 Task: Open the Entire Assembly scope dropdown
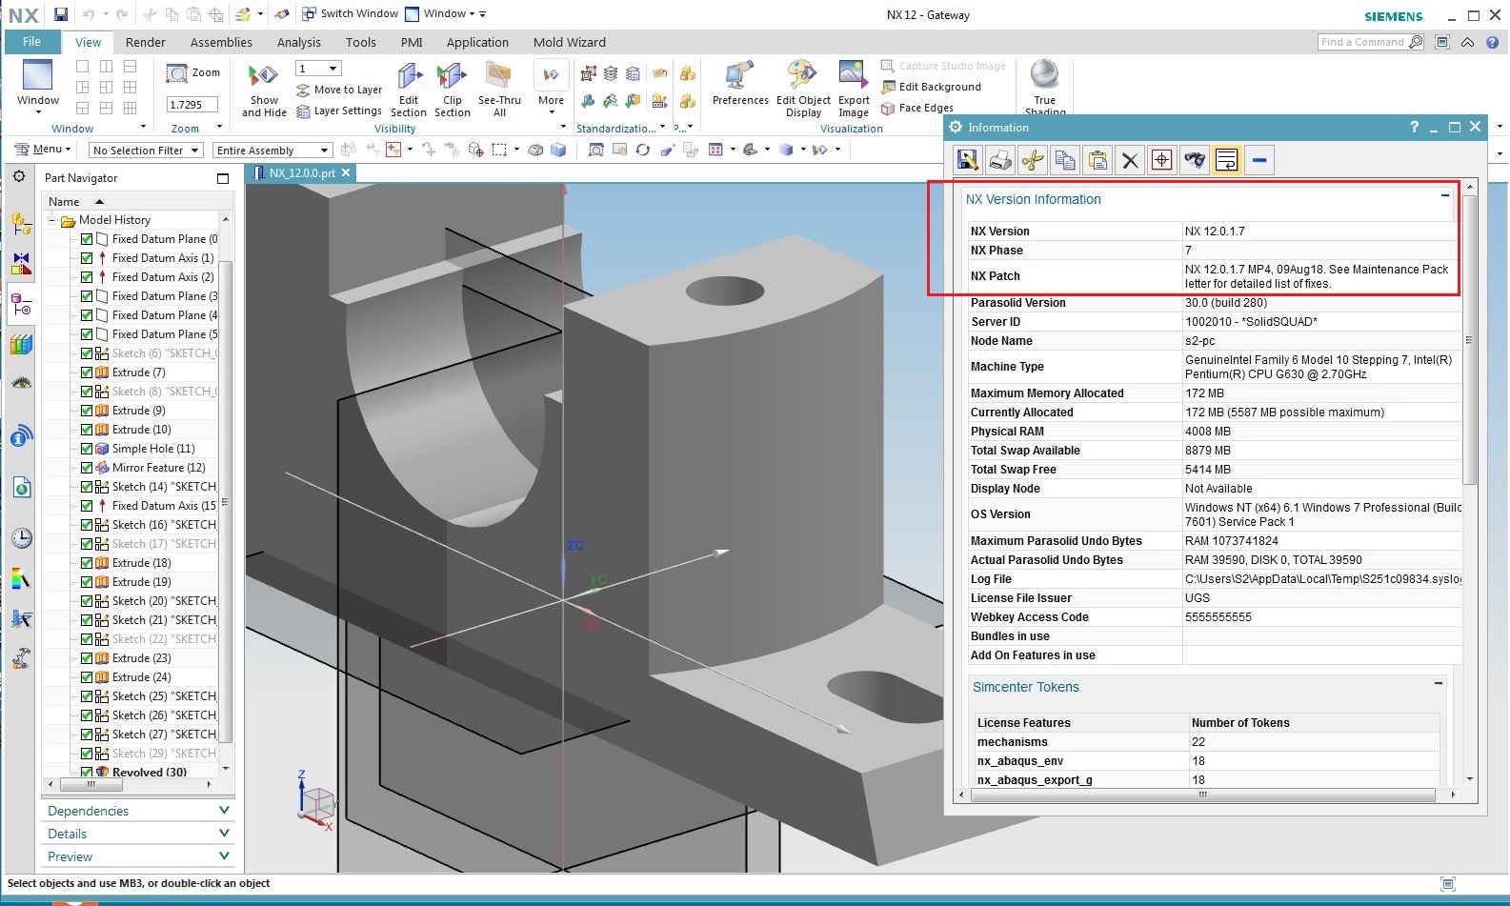(272, 151)
